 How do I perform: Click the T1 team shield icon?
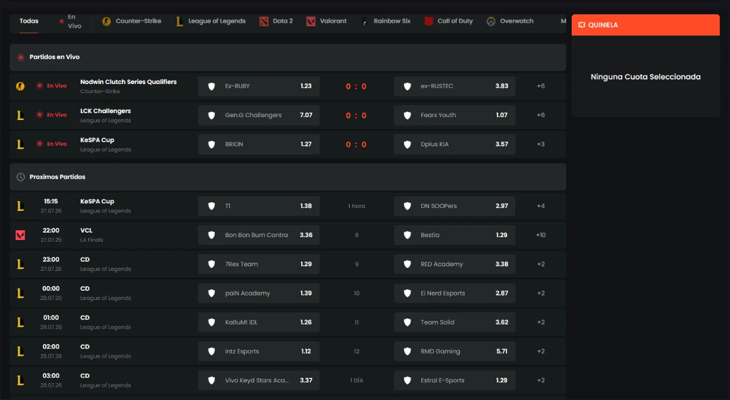[212, 206]
